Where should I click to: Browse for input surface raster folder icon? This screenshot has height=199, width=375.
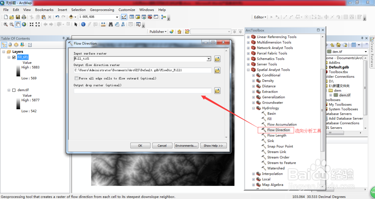tap(217, 59)
